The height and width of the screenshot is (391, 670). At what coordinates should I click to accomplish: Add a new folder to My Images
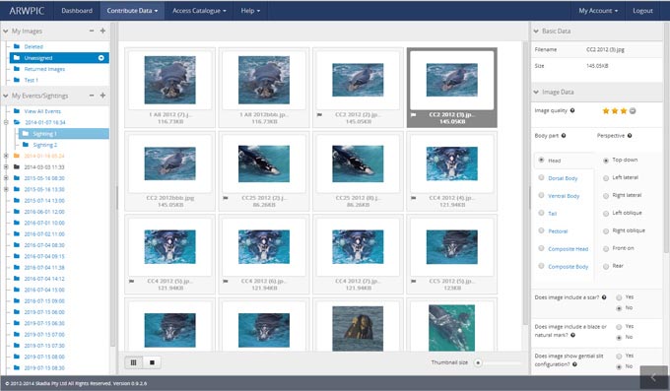point(102,31)
